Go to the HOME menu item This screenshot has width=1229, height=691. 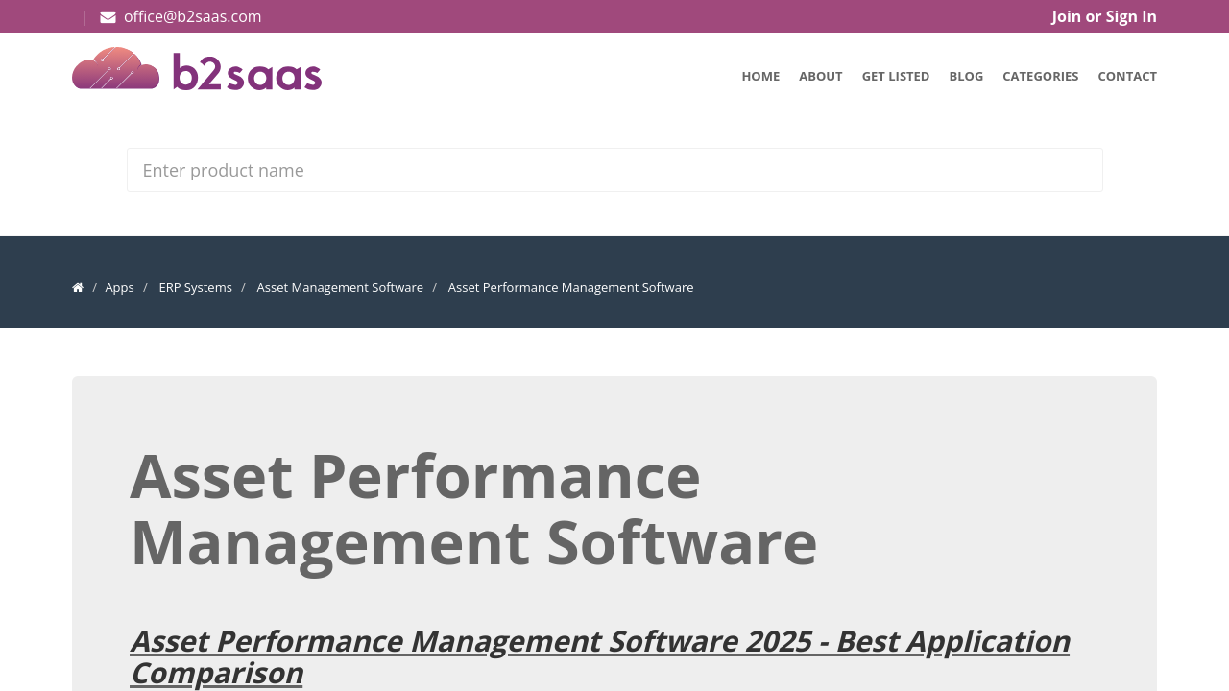pos(760,76)
